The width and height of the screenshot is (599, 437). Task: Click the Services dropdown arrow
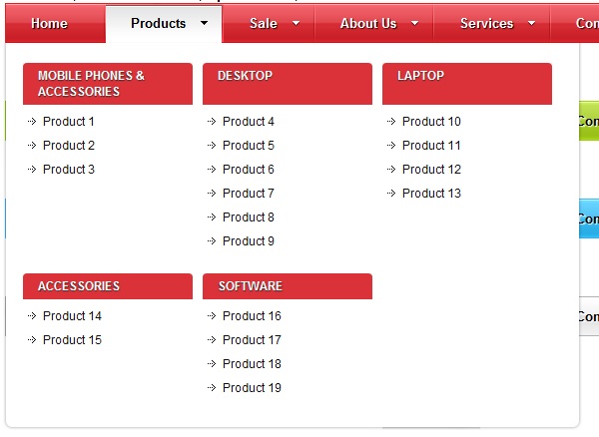(x=531, y=23)
